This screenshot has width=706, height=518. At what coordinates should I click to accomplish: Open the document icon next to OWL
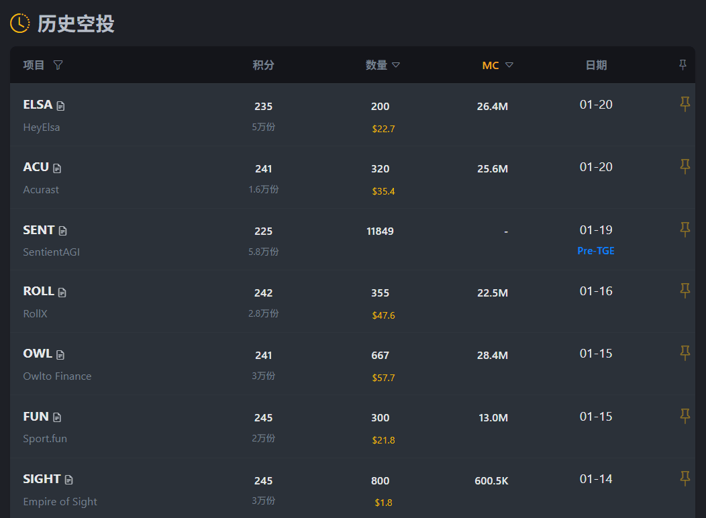60,355
